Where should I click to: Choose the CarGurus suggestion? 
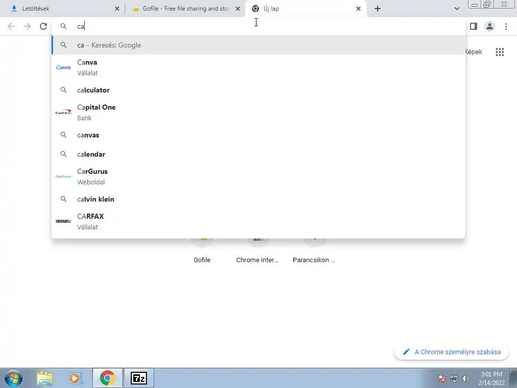[258, 176]
